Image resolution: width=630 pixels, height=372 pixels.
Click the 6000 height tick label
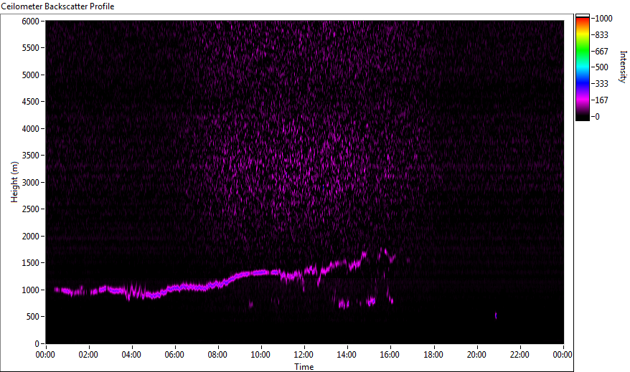[x=31, y=22]
